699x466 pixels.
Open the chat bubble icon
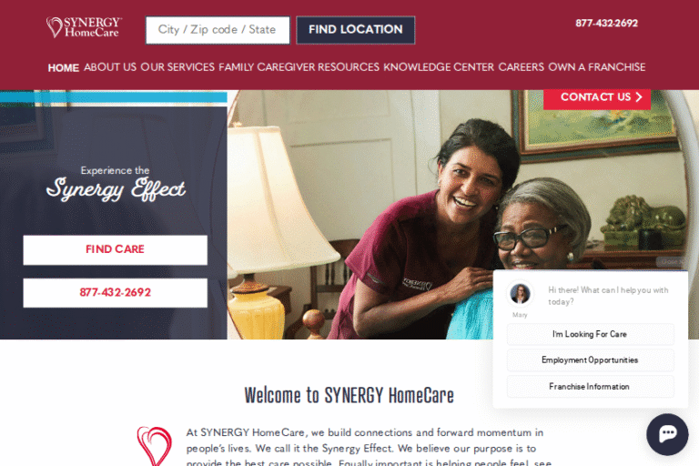667,434
